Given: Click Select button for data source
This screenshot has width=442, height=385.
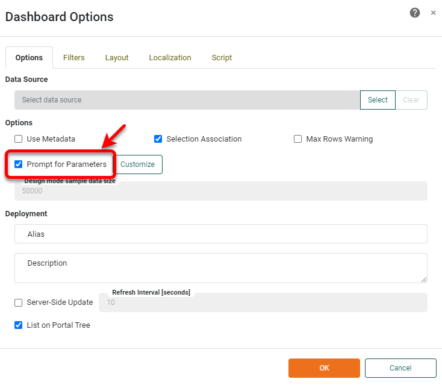Looking at the screenshot, I should [x=378, y=100].
